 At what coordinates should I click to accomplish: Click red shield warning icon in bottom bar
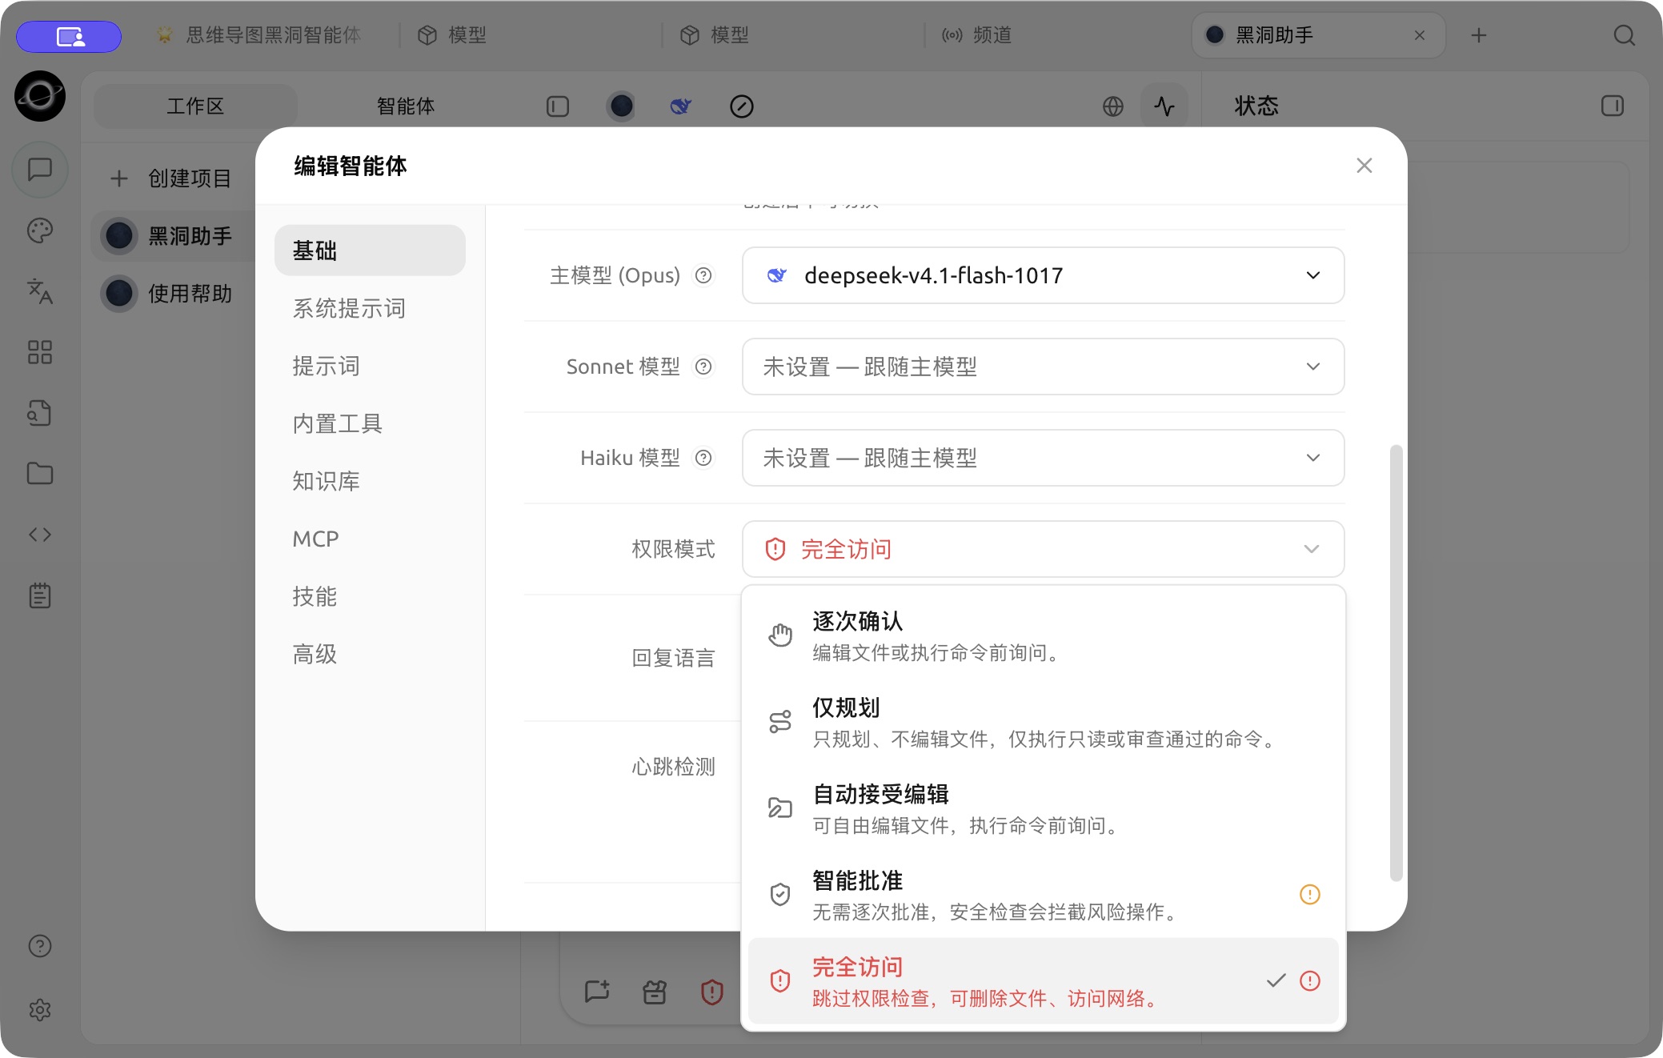click(712, 992)
